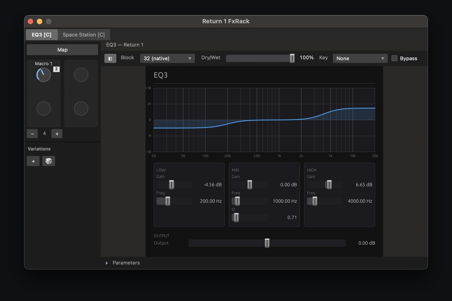Decrease macro count with the minus button

click(x=32, y=134)
